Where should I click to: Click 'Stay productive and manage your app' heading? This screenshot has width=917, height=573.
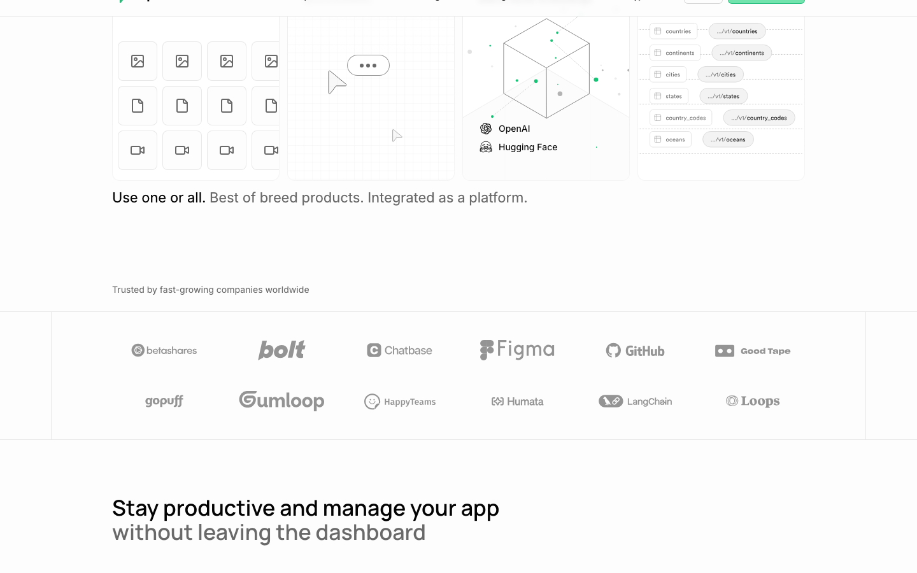pos(306,508)
